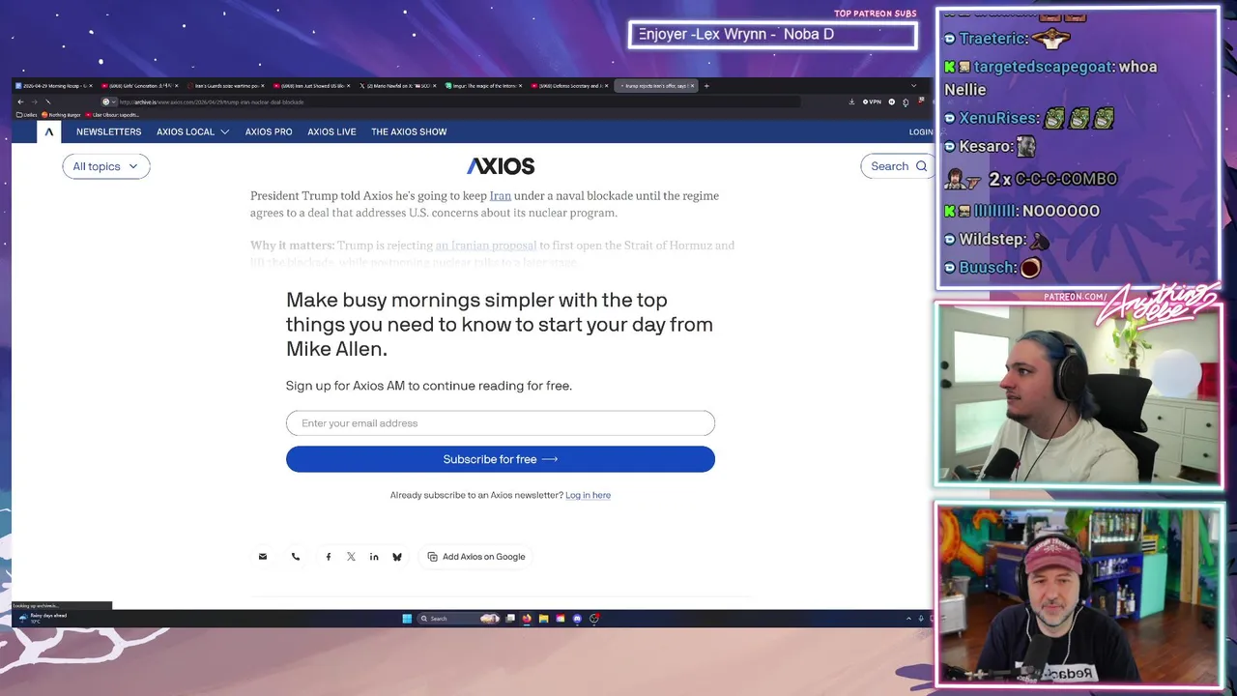Share article on X icon
The image size is (1237, 696).
pos(351,557)
